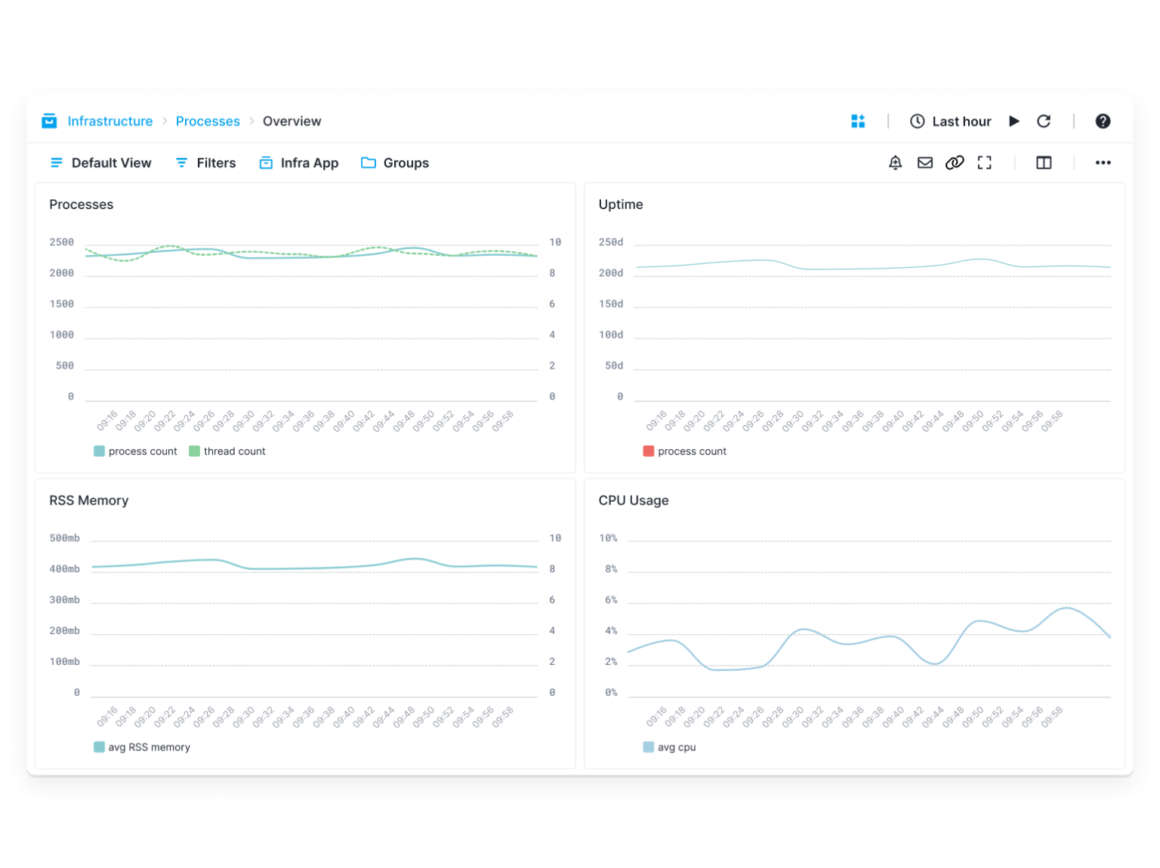
Task: Click the Overview breadcrumb label
Action: (292, 121)
